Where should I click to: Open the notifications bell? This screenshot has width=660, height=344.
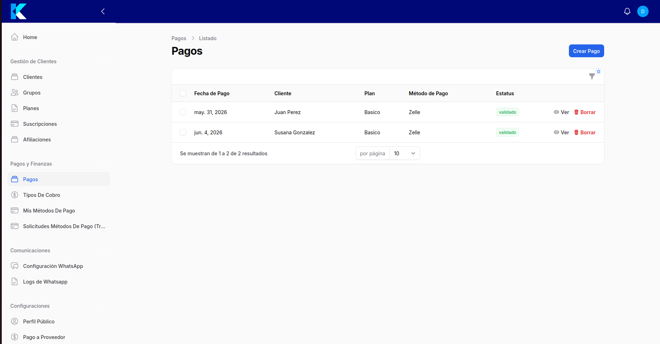tap(627, 11)
